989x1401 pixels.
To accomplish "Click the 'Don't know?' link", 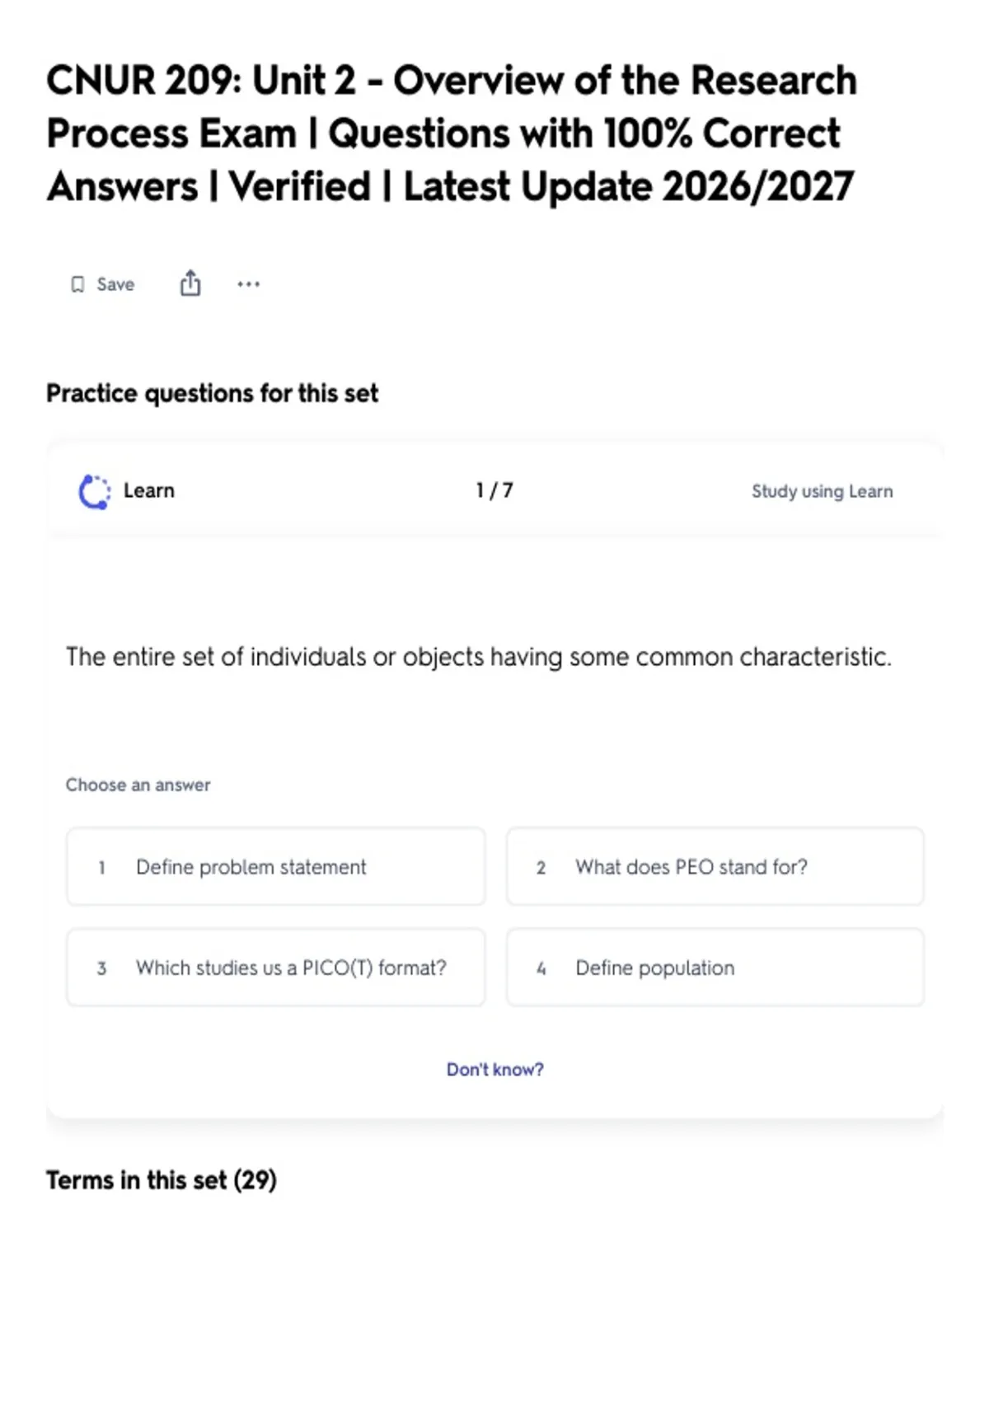I will tap(495, 1069).
